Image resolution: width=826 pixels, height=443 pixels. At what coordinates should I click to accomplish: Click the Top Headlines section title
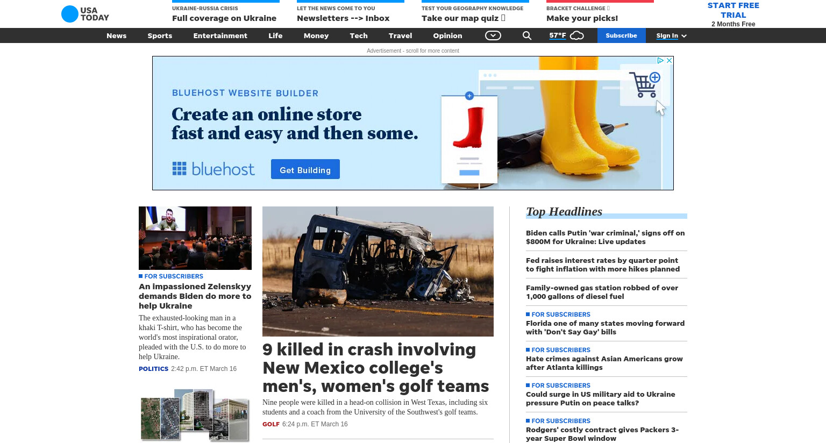click(x=564, y=212)
